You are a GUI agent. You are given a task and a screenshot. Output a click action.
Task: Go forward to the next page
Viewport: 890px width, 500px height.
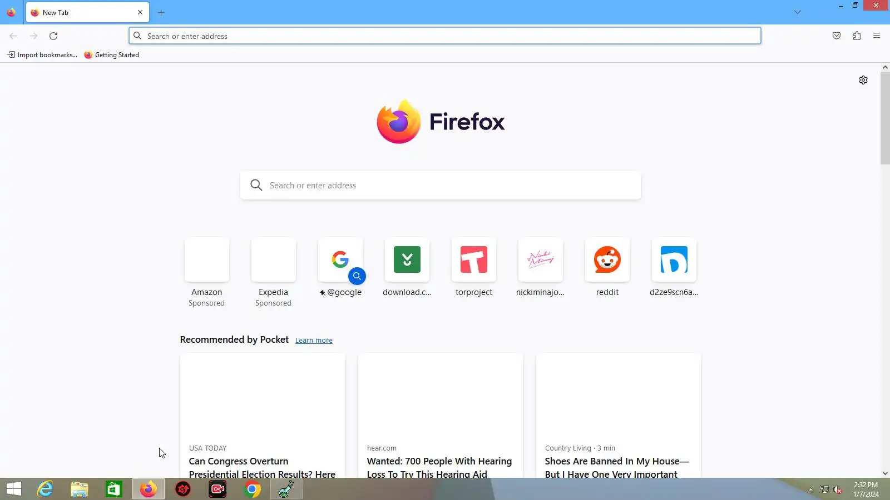point(33,36)
